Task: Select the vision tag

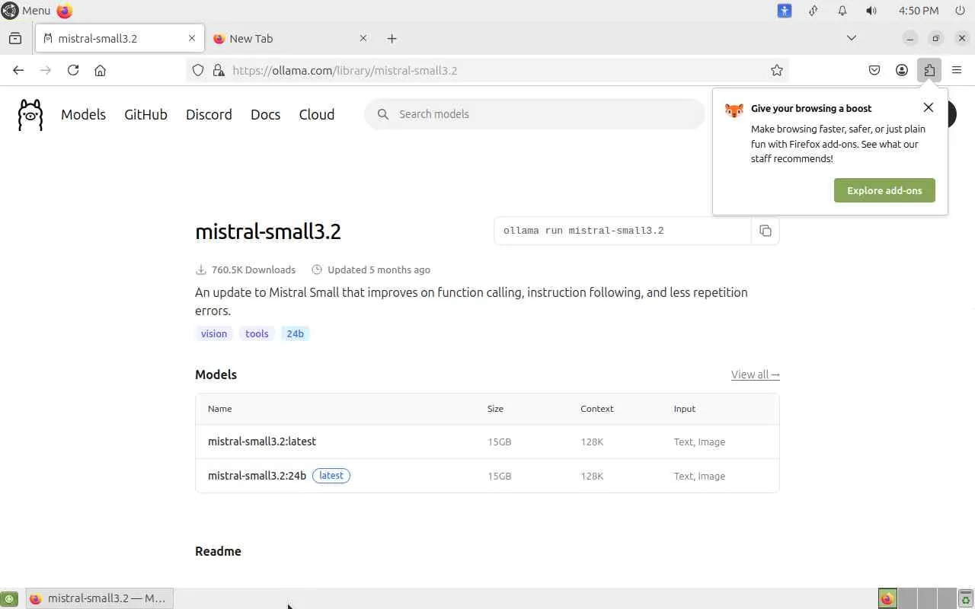Action: (x=214, y=333)
